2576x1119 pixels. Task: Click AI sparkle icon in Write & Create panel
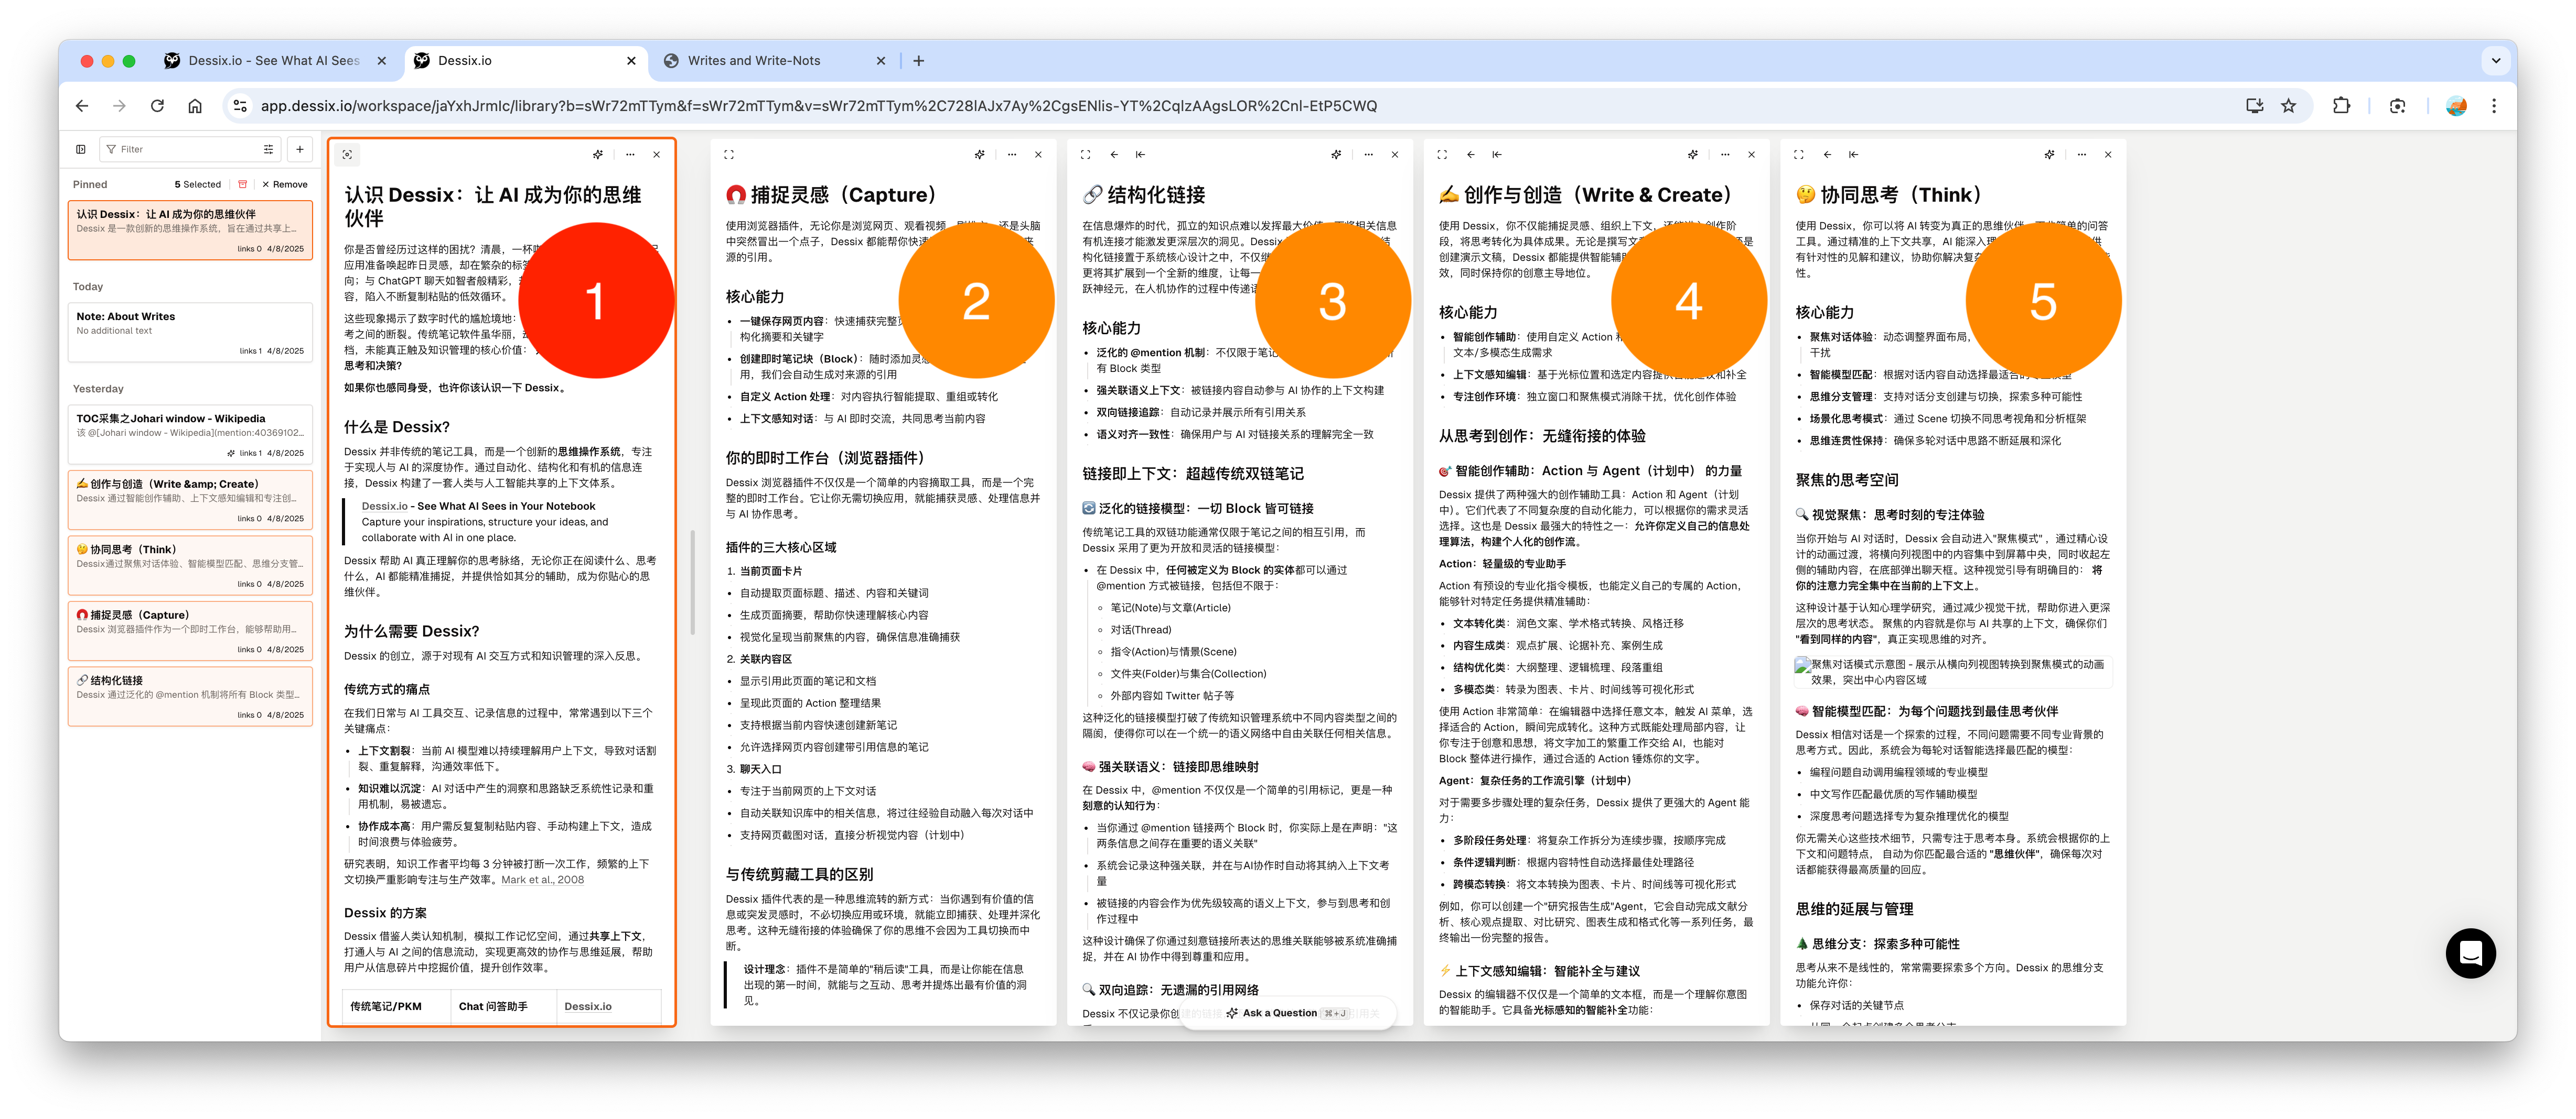coord(1693,155)
